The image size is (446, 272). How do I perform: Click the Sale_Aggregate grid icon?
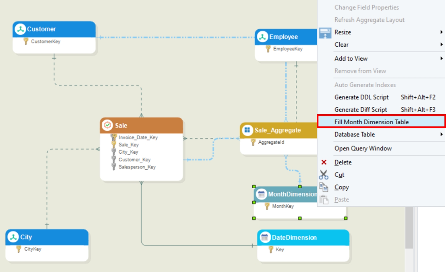[247, 130]
